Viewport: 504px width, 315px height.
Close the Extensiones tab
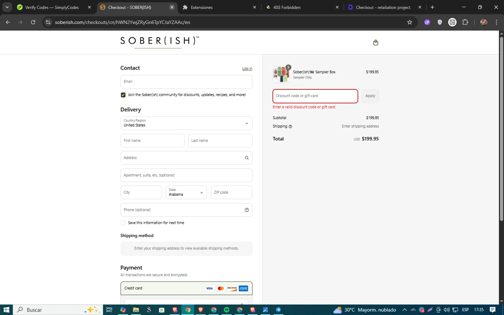coord(254,7)
